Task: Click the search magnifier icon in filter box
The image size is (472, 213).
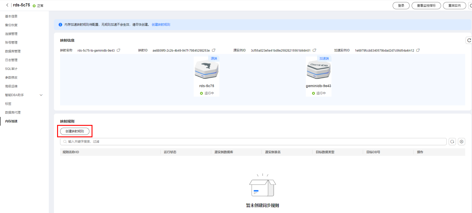Action: pos(65,142)
